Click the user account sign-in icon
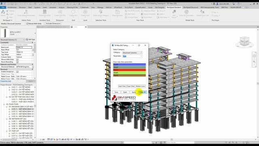The height and width of the screenshot is (146, 259). [217, 4]
